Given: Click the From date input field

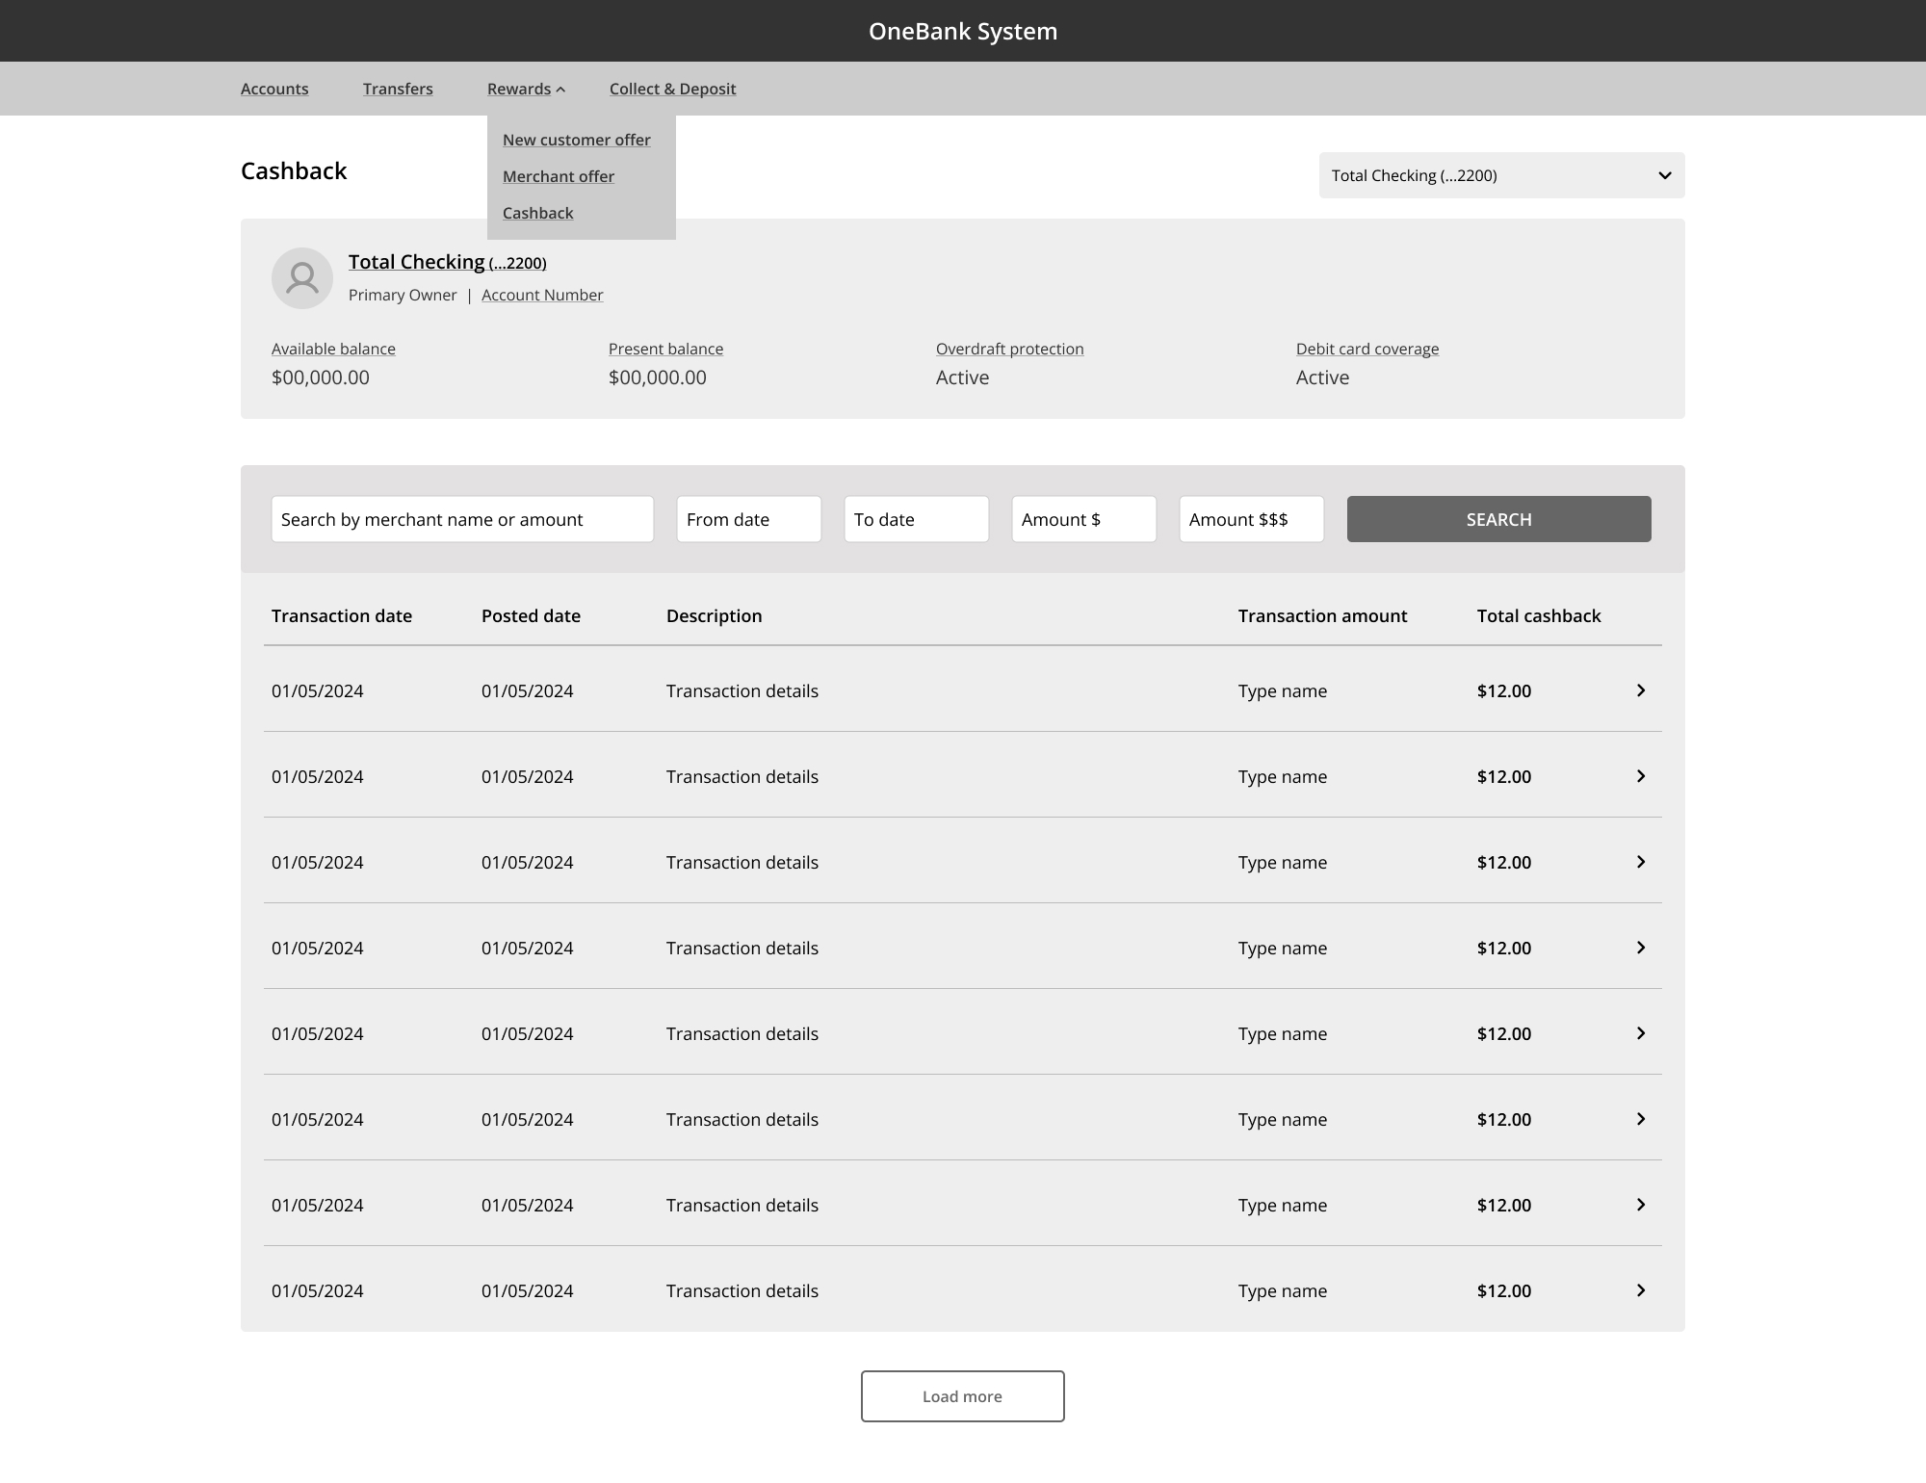Looking at the screenshot, I should tap(748, 519).
